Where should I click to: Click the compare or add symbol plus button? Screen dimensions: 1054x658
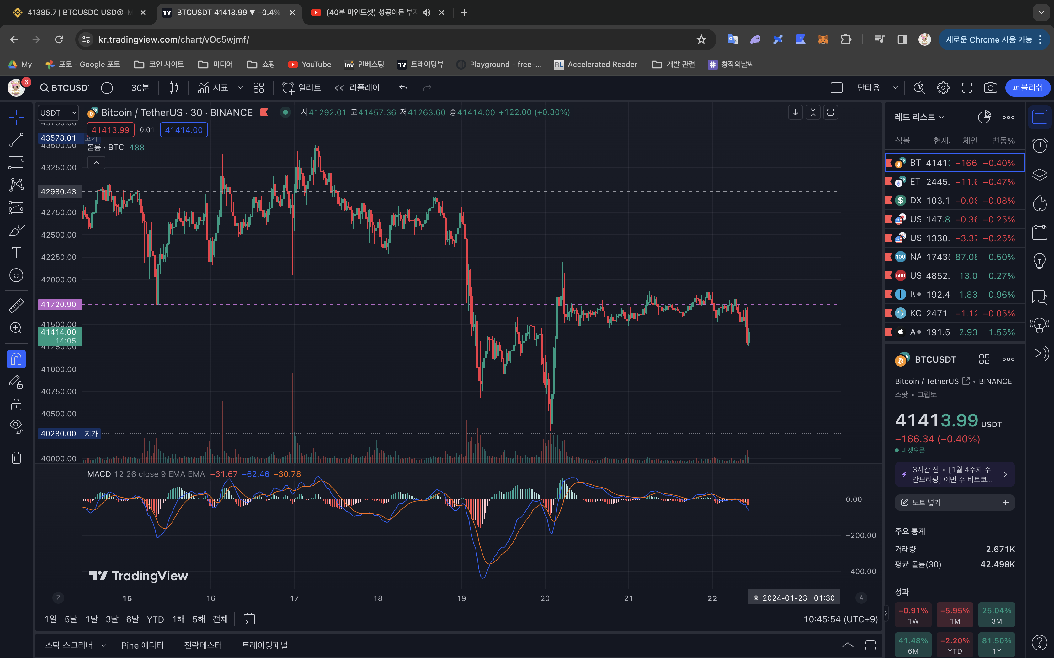click(107, 88)
